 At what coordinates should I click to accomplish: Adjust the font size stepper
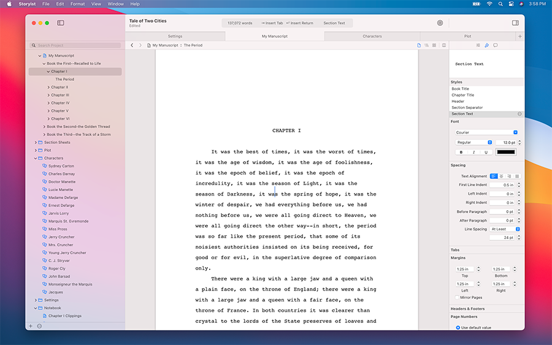coord(519,142)
